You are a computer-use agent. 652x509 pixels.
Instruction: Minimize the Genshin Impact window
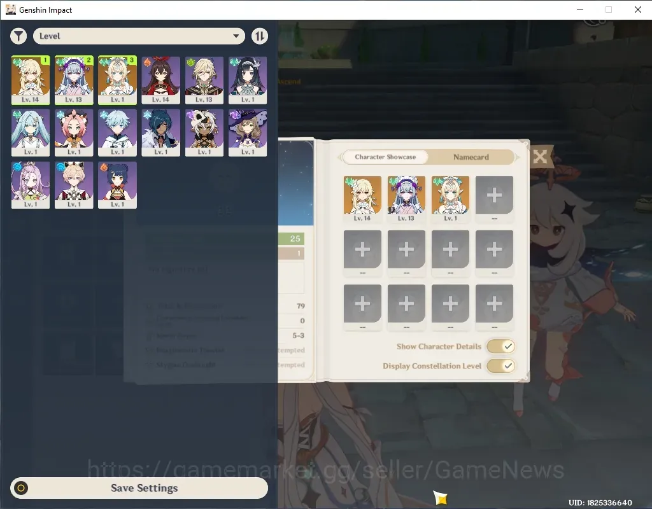(x=580, y=10)
